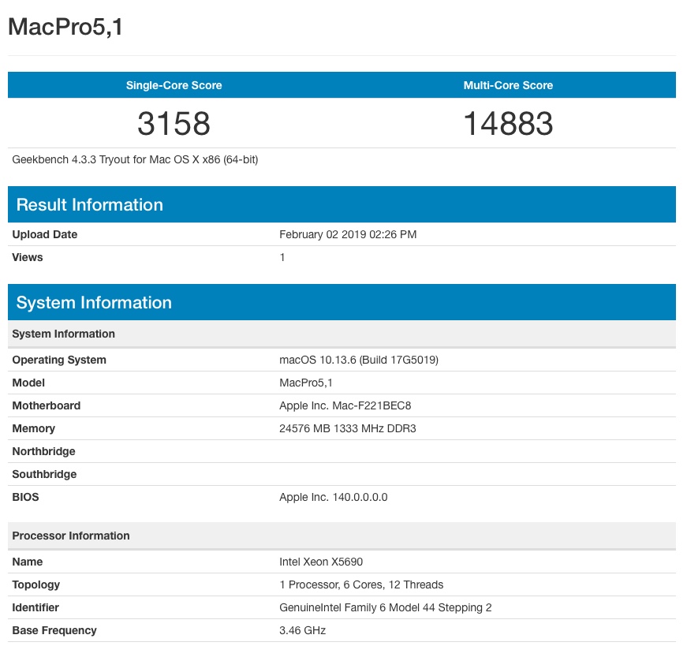Image resolution: width=687 pixels, height=646 pixels.
Task: Click the Views label
Action: click(27, 257)
